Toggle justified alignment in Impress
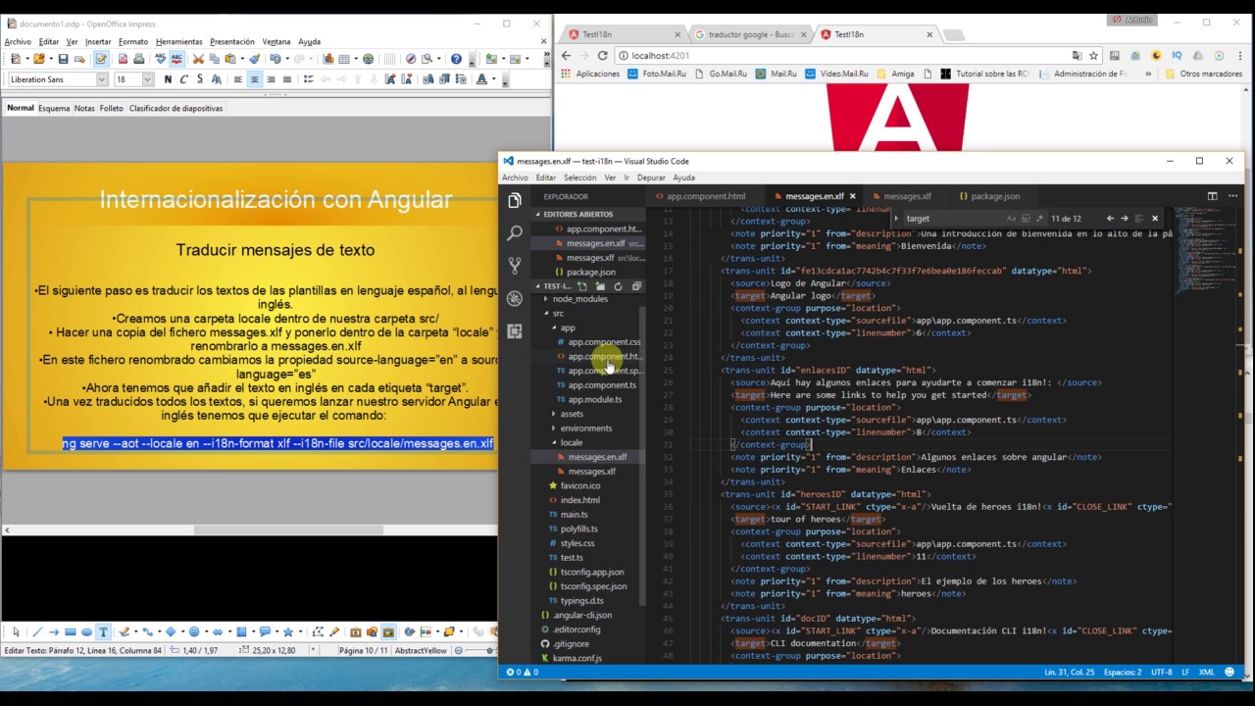Image resolution: width=1255 pixels, height=706 pixels. [x=286, y=79]
